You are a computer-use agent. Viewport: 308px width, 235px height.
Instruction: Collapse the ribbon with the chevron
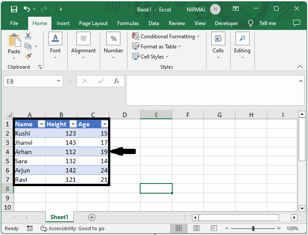click(300, 67)
